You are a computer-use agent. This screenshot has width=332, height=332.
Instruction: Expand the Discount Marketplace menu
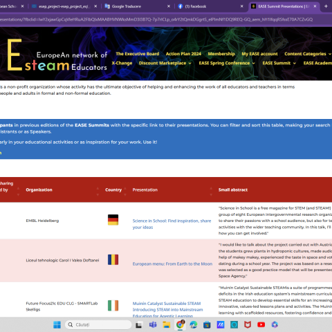165,63
